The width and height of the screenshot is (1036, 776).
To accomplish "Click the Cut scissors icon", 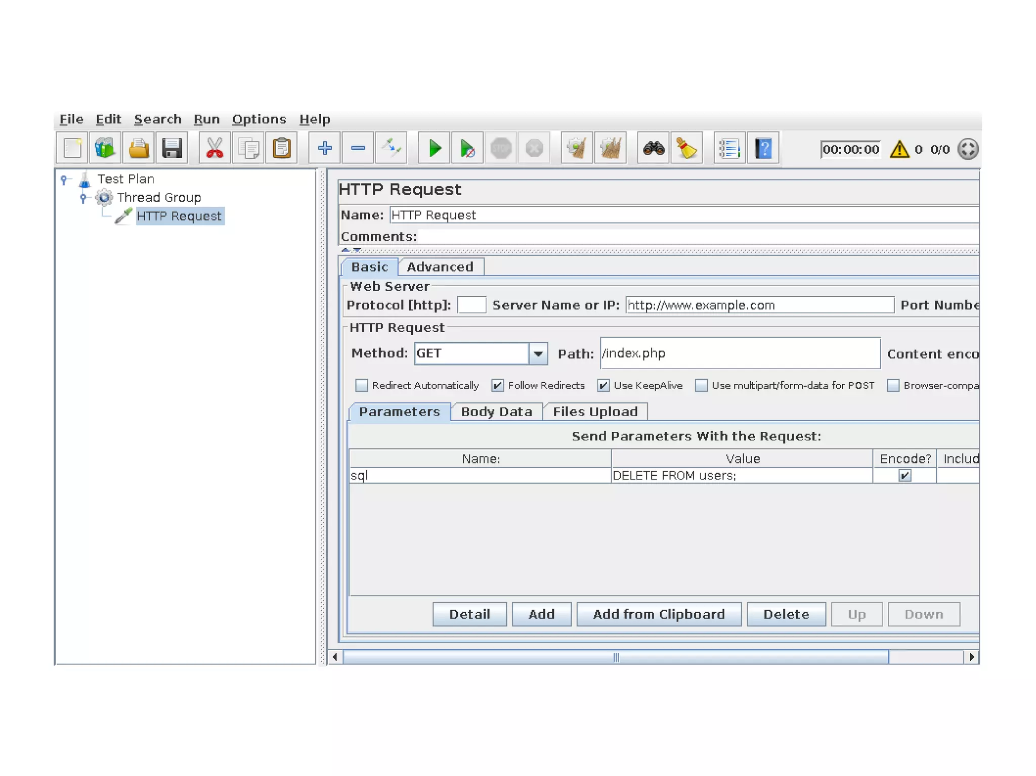I will [214, 149].
